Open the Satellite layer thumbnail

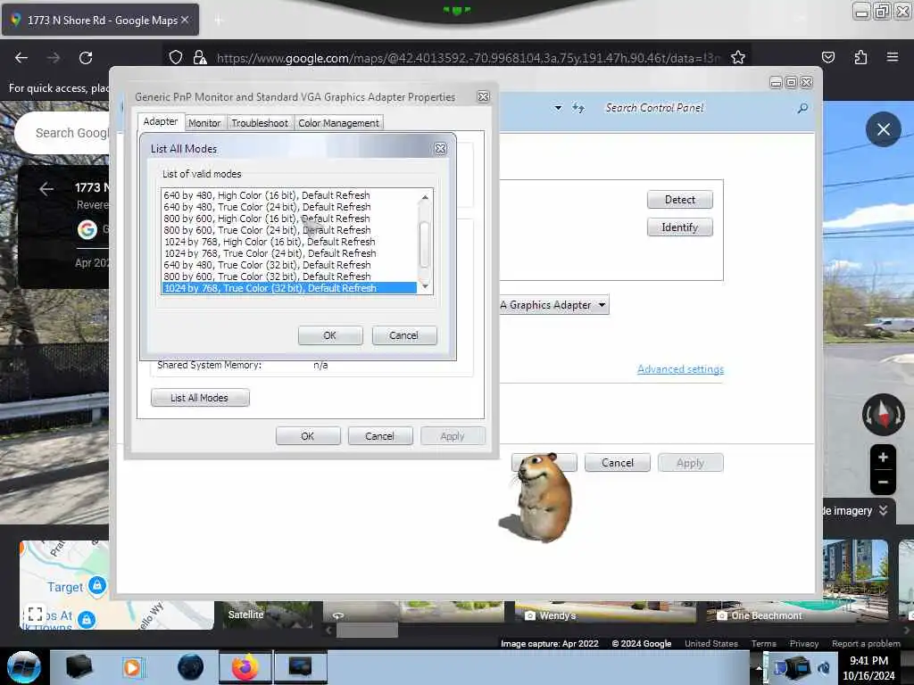click(268, 615)
